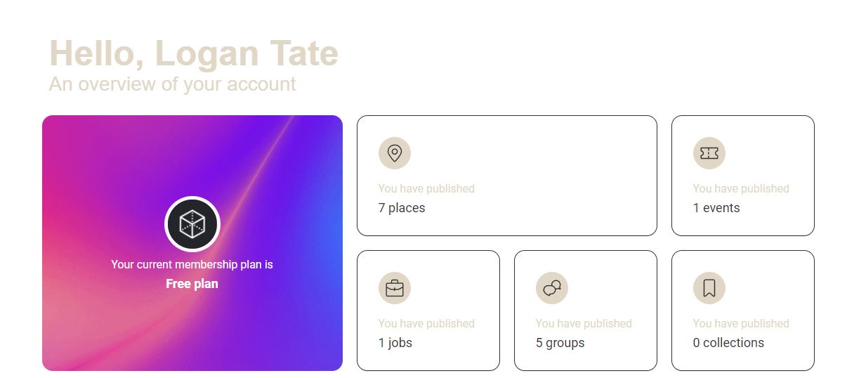
Task: Click 'Your current membership plan is' text
Action: [x=192, y=265]
